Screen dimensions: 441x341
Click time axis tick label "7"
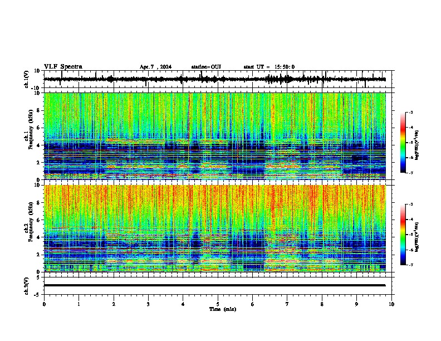click(x=287, y=304)
